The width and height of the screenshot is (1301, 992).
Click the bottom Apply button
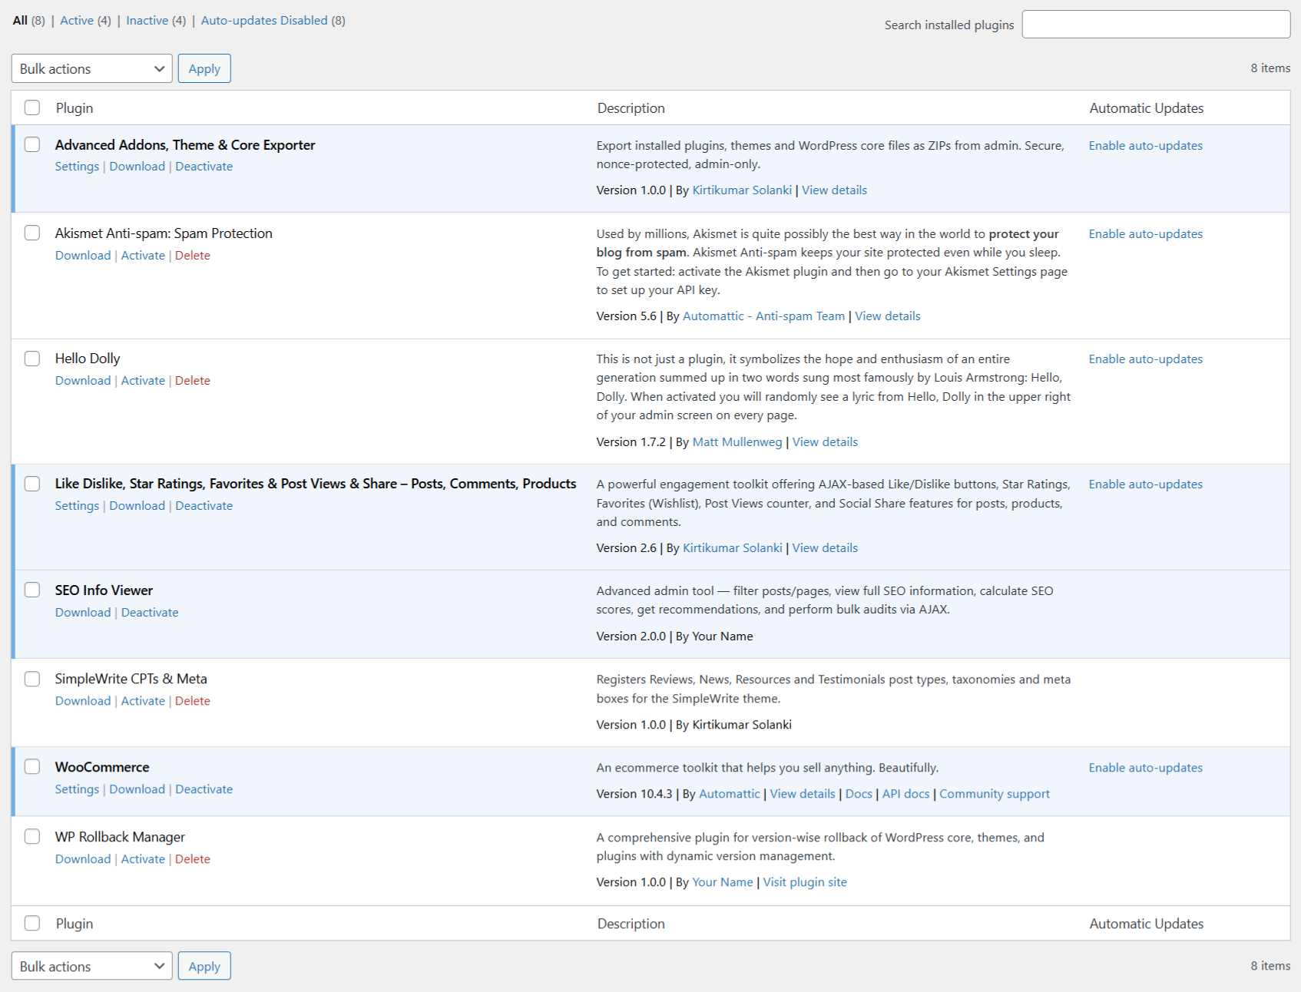[x=204, y=966]
